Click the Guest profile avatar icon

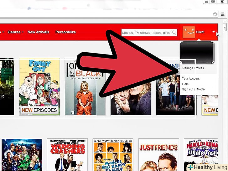click(189, 32)
